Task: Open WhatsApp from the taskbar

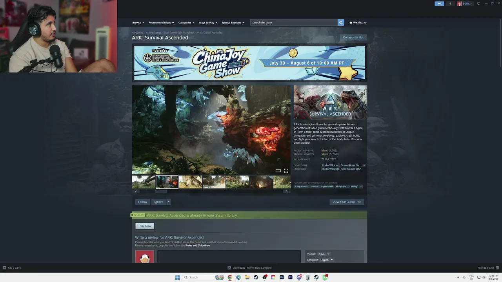Action: click(325, 277)
